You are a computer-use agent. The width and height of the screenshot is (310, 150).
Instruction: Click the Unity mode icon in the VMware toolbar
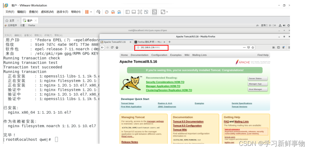coord(146,12)
